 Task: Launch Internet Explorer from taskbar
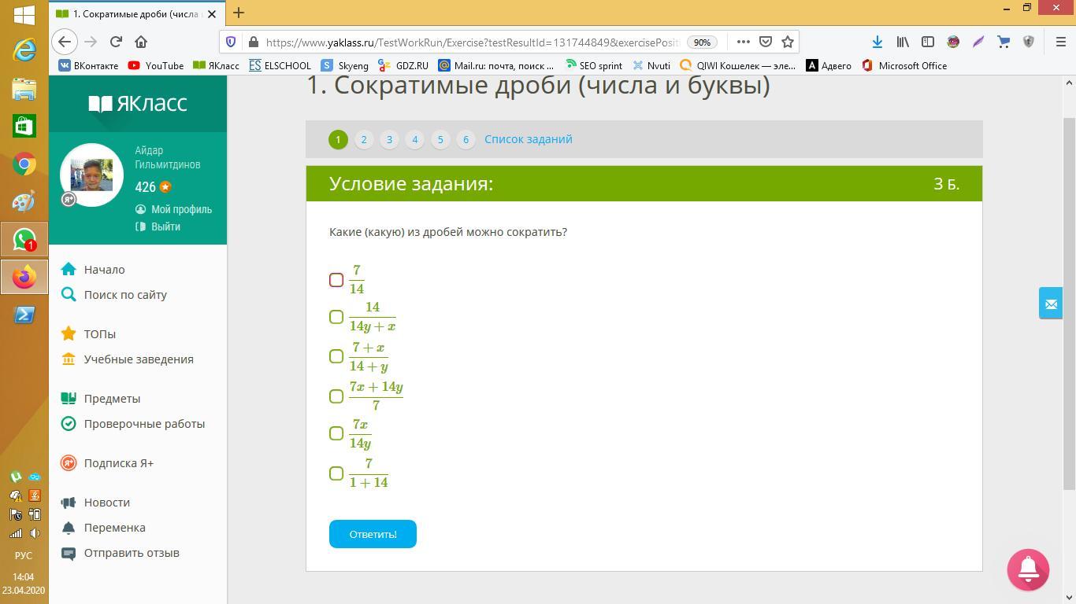[24, 50]
